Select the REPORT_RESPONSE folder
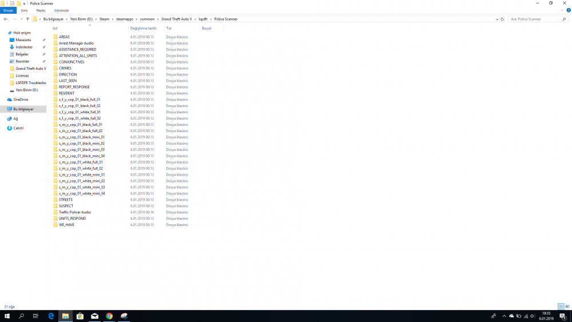Viewport: 572px width, 322px height. (74, 87)
